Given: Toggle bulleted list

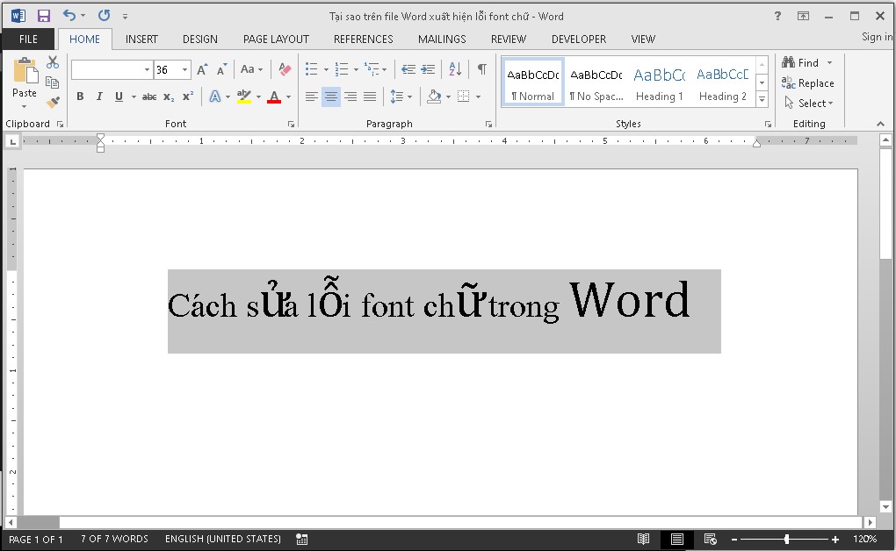Looking at the screenshot, I should (312, 69).
